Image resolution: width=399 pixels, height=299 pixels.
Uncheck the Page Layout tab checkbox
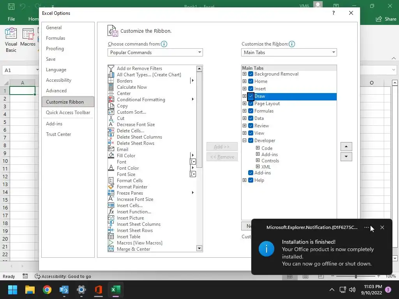(251, 104)
